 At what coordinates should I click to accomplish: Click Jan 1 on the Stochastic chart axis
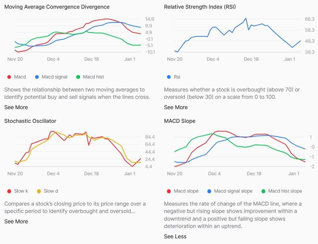coord(130,174)
